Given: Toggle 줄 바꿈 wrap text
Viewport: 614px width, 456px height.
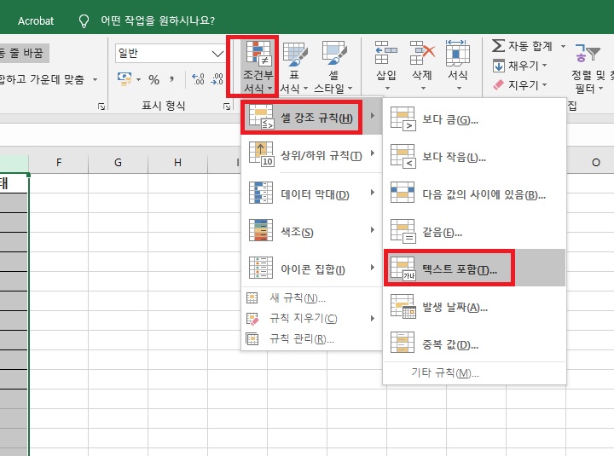Looking at the screenshot, I should tap(24, 53).
